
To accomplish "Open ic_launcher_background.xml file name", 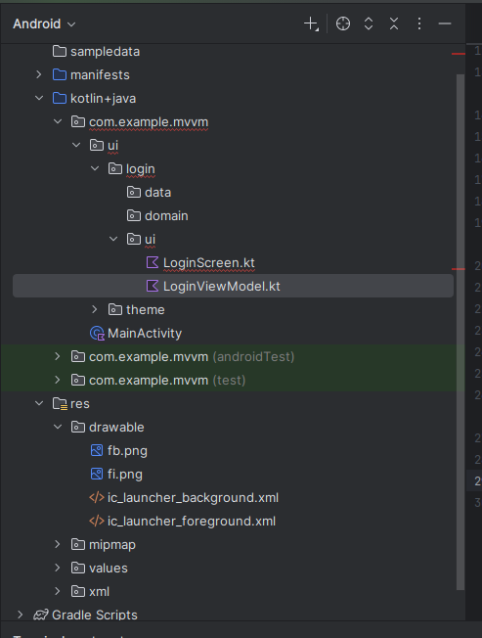I will pyautogui.click(x=193, y=498).
